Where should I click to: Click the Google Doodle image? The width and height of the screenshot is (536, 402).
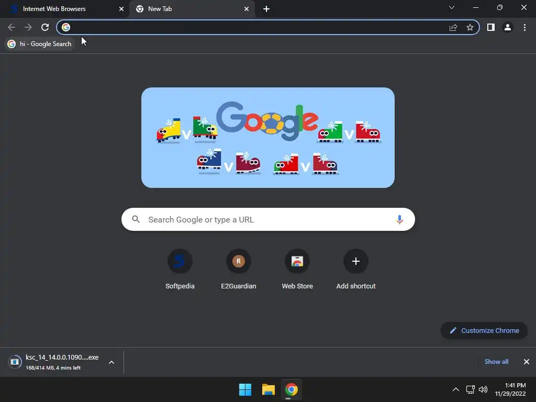click(268, 138)
